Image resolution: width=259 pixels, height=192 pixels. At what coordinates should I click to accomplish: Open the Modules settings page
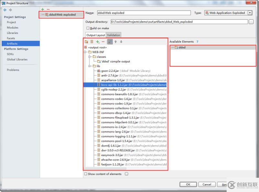click(13, 28)
